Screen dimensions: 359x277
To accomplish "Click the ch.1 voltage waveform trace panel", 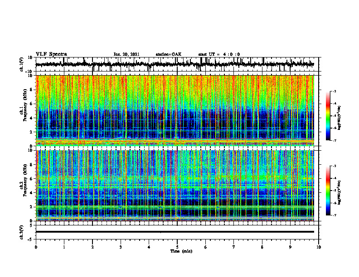I will (x=177, y=64).
